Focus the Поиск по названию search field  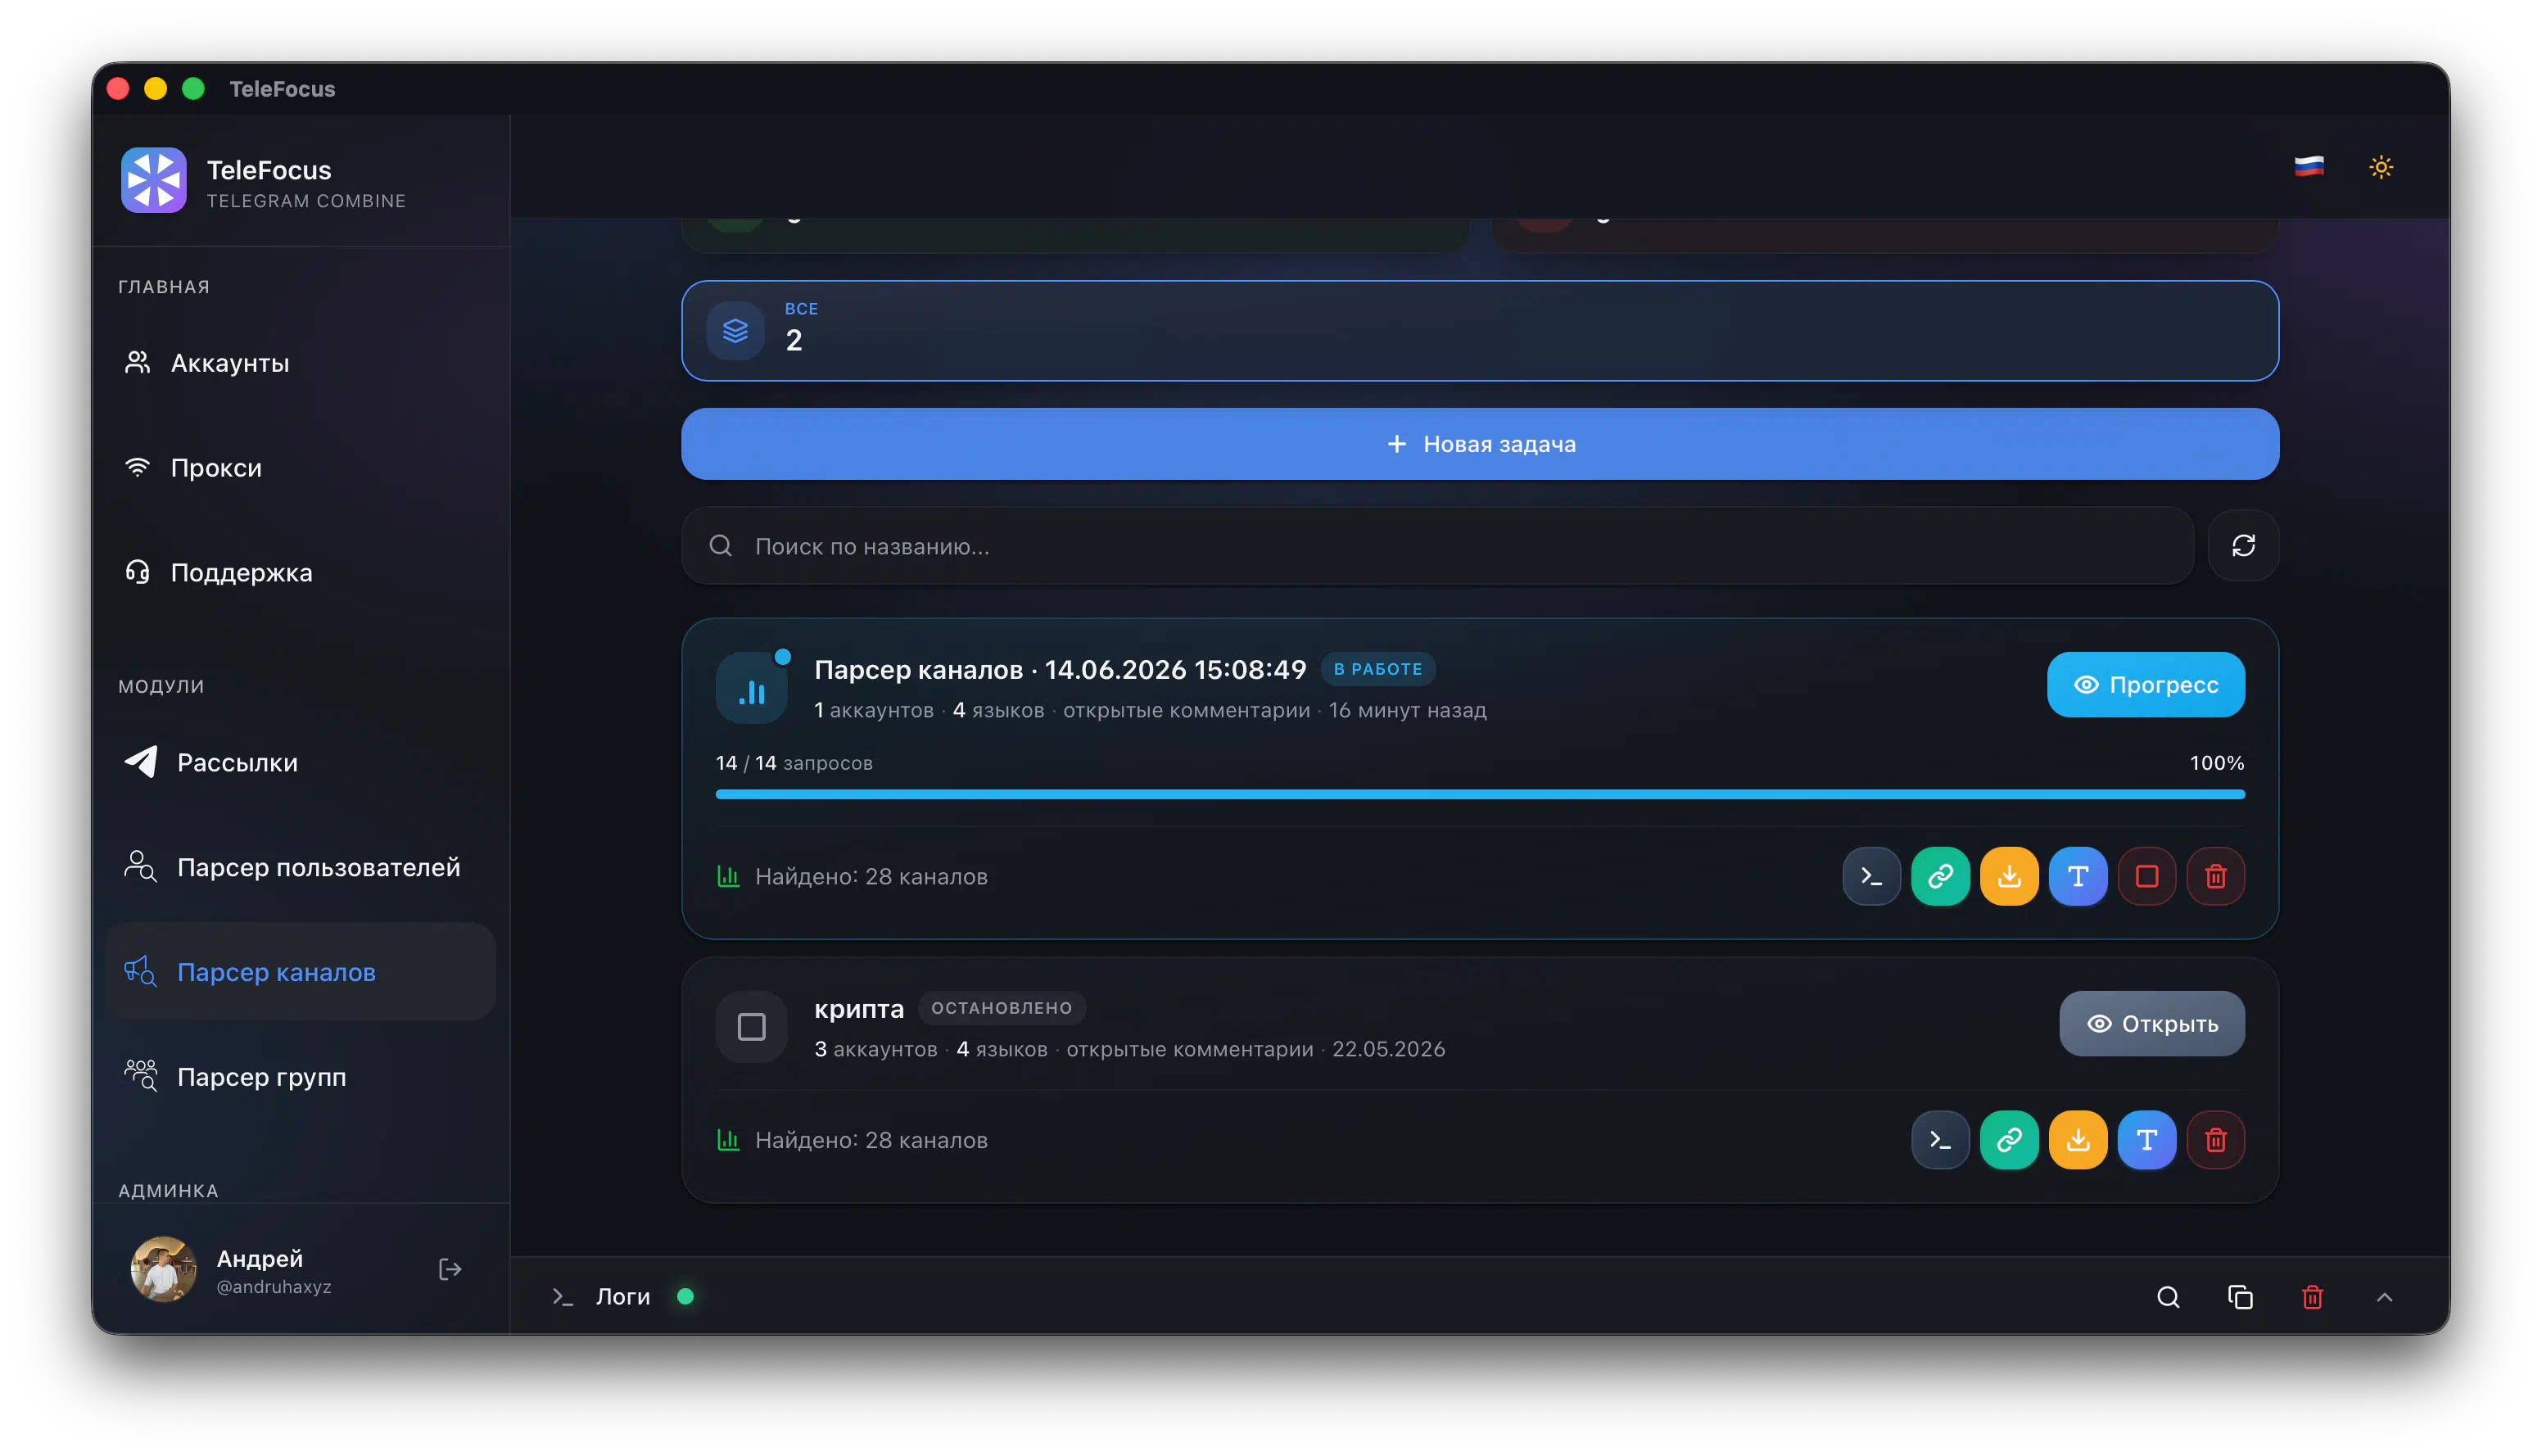coord(1437,546)
